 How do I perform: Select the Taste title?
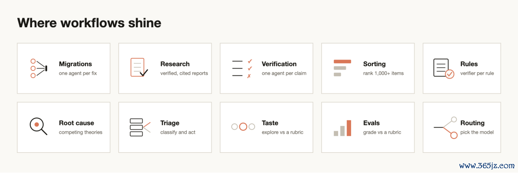pos(270,123)
